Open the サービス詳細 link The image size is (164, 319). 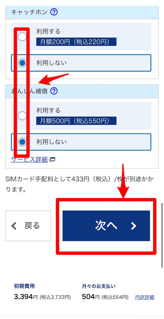pyautogui.click(x=29, y=160)
